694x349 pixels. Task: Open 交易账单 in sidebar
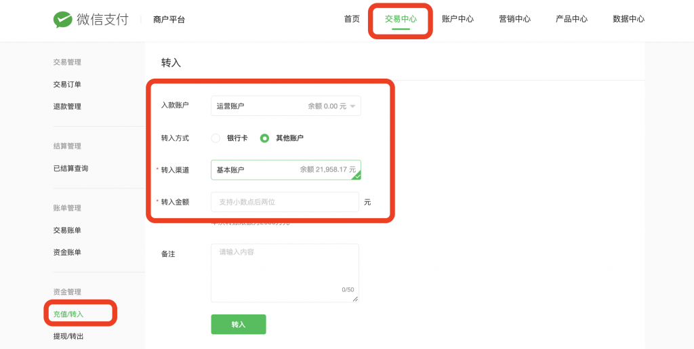[67, 230]
